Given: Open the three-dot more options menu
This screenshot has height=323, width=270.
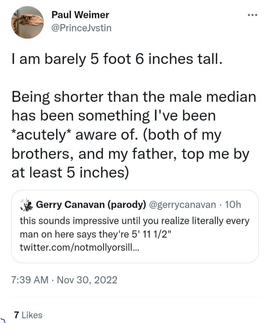Looking at the screenshot, I should click(252, 15).
